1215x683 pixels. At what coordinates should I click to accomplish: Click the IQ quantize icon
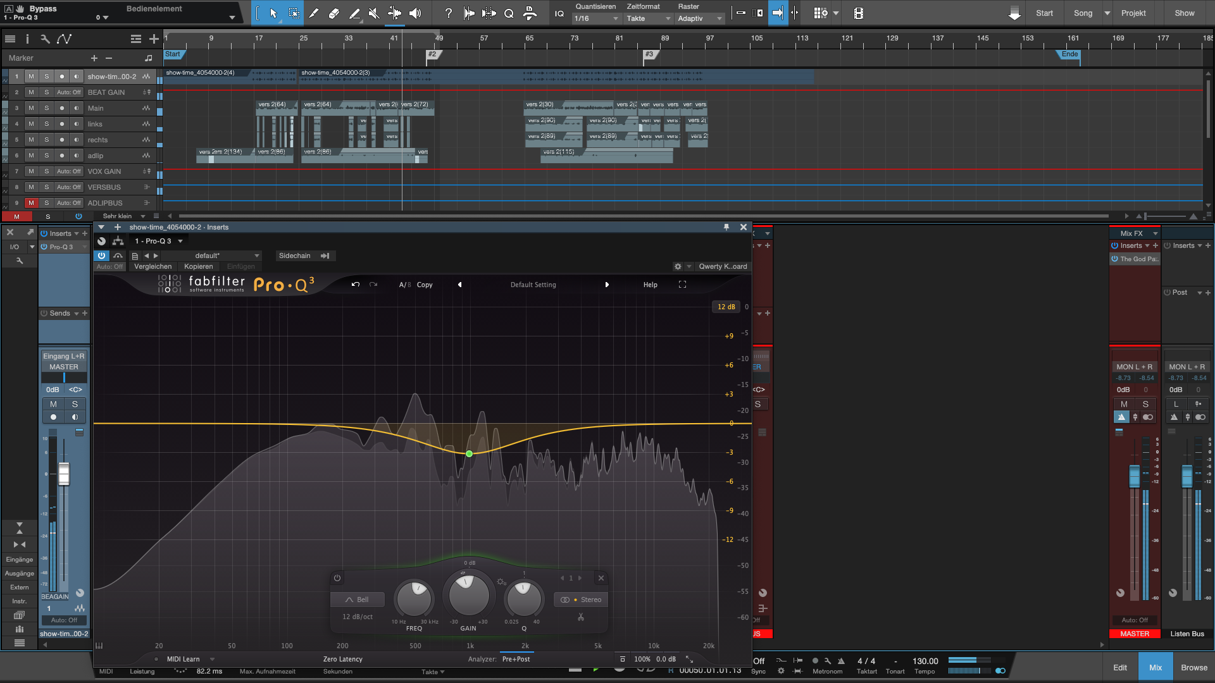click(559, 13)
